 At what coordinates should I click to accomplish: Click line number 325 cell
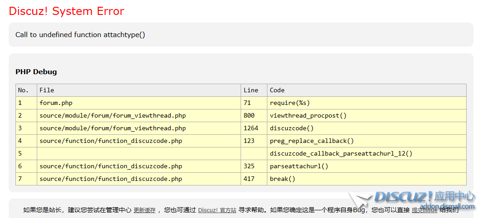tap(254, 166)
